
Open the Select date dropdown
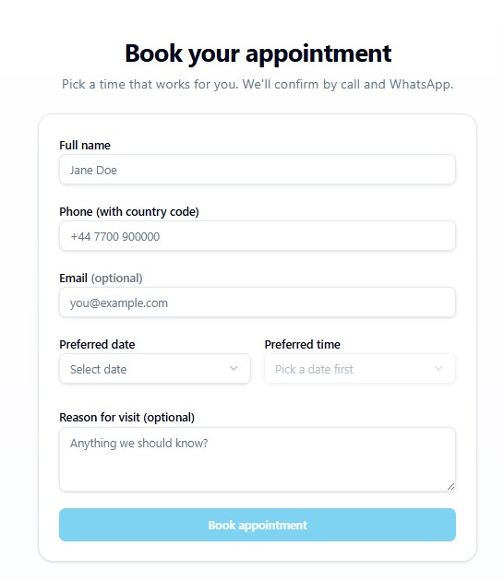pos(155,369)
